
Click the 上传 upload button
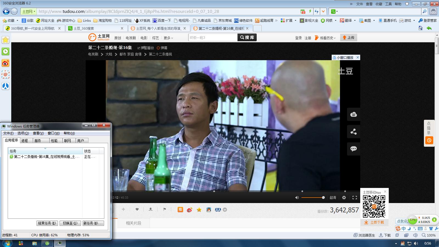(x=349, y=38)
